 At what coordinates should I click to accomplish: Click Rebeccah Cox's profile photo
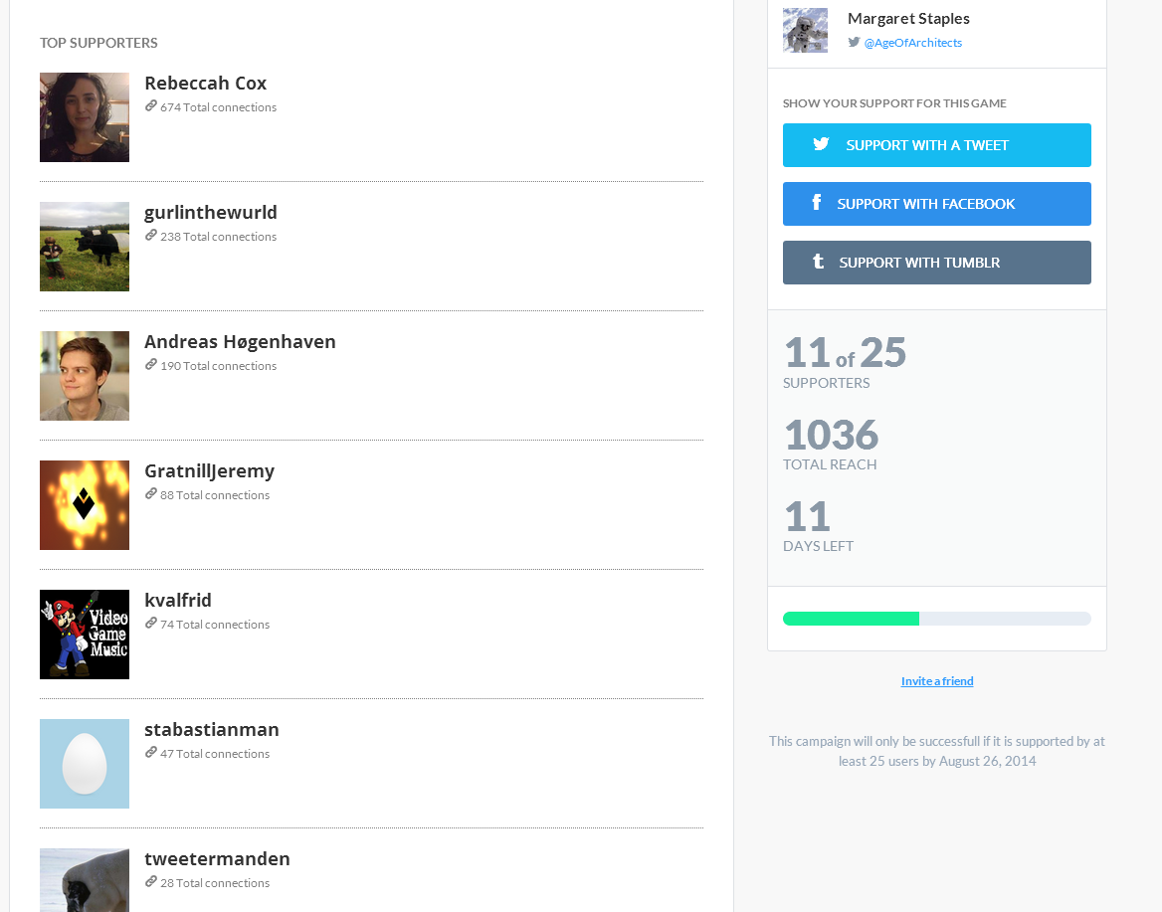click(85, 117)
